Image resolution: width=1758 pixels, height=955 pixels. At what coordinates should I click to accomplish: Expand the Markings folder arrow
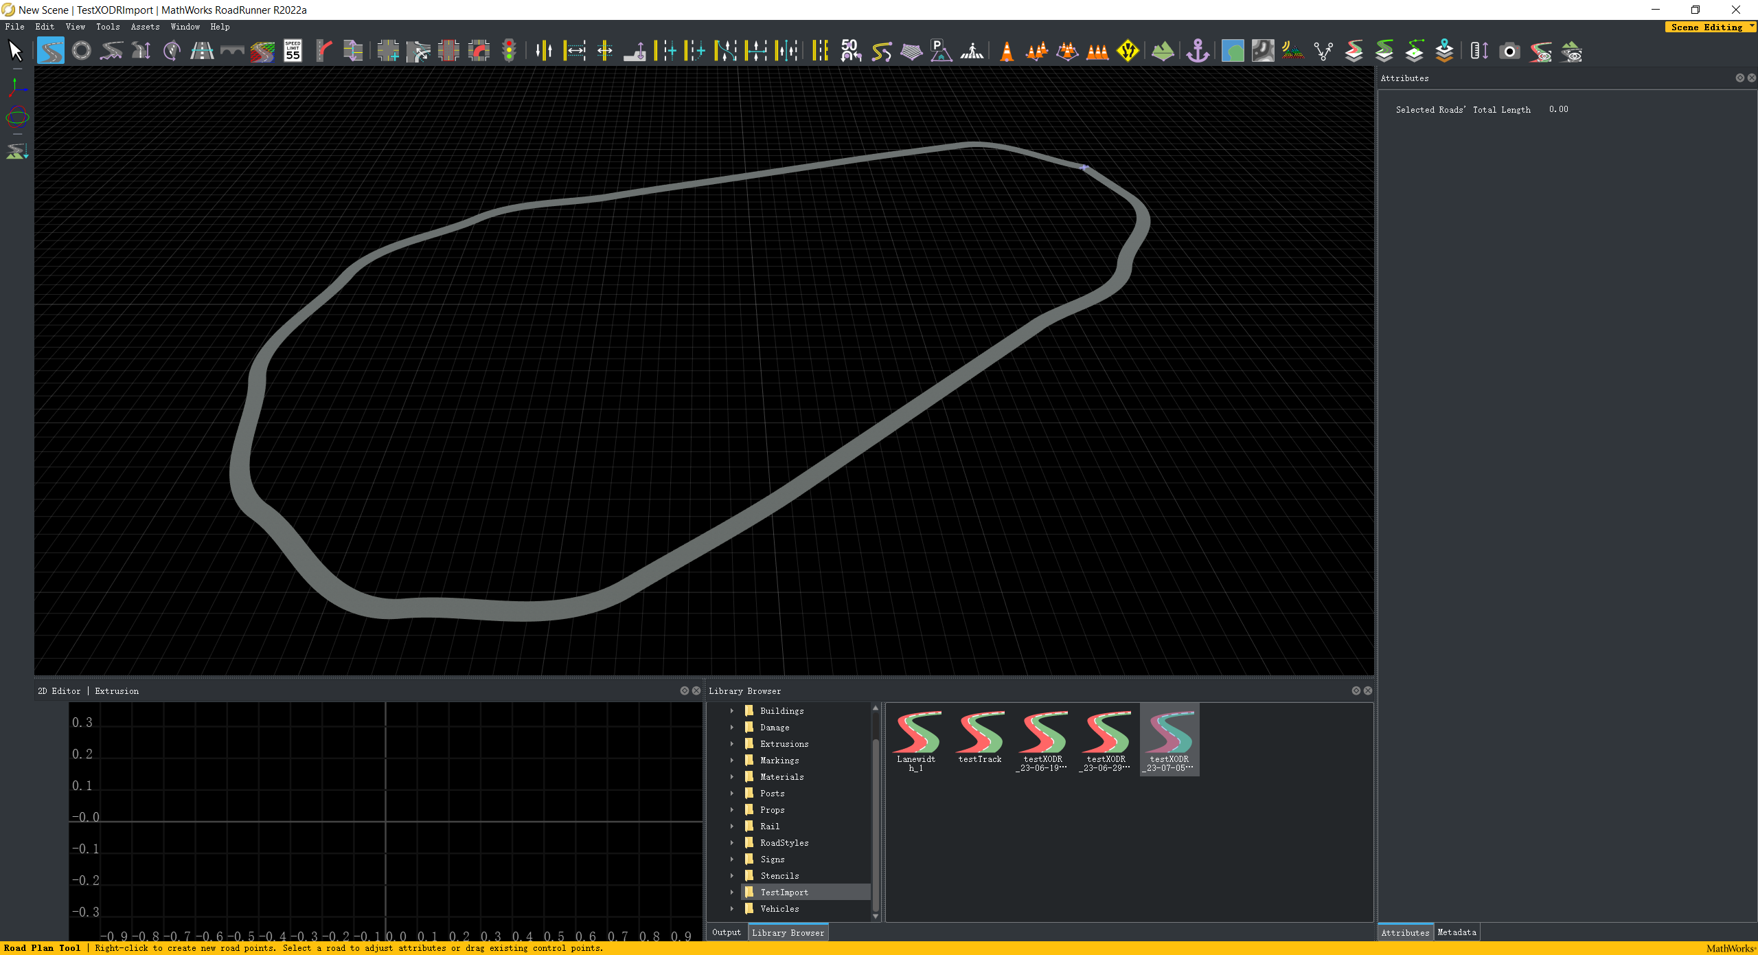(732, 761)
